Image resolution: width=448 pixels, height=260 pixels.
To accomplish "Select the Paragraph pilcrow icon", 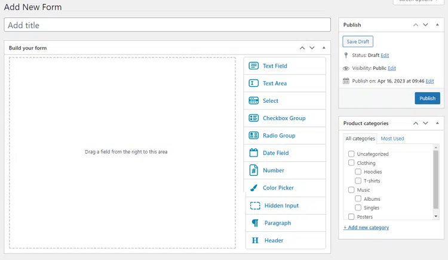I will pos(255,223).
